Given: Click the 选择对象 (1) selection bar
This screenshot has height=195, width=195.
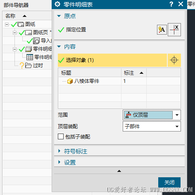Looking at the screenshot, I should pyautogui.click(x=112, y=60).
